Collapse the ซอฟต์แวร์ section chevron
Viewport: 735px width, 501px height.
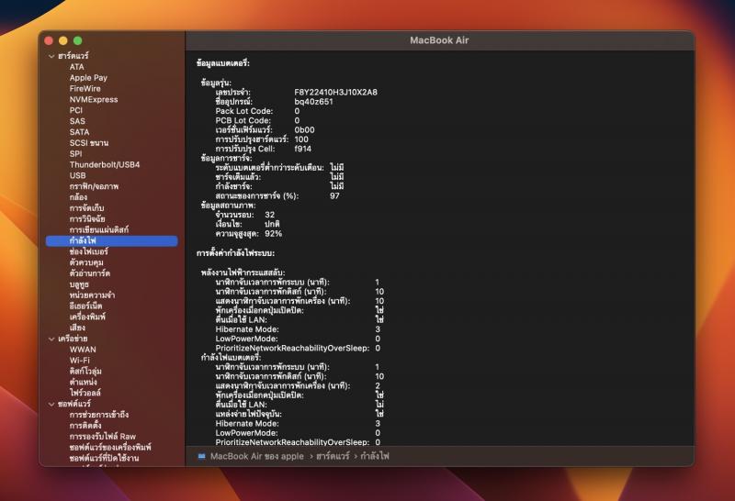pyautogui.click(x=51, y=404)
